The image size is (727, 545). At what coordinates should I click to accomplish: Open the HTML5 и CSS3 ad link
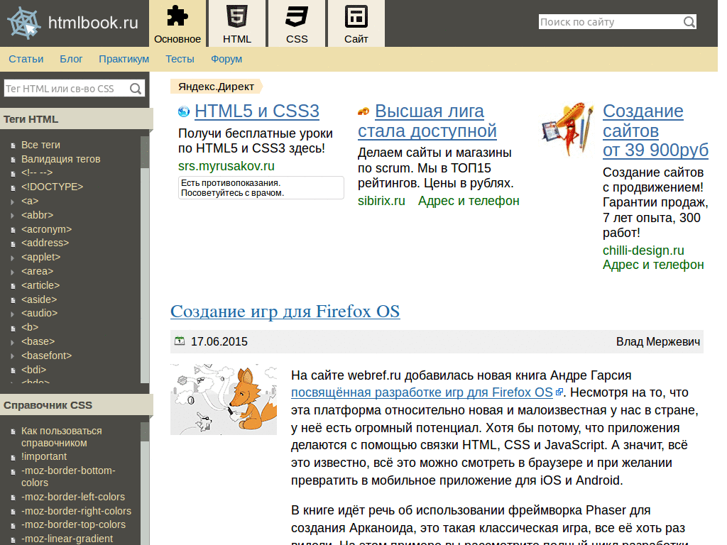257,111
